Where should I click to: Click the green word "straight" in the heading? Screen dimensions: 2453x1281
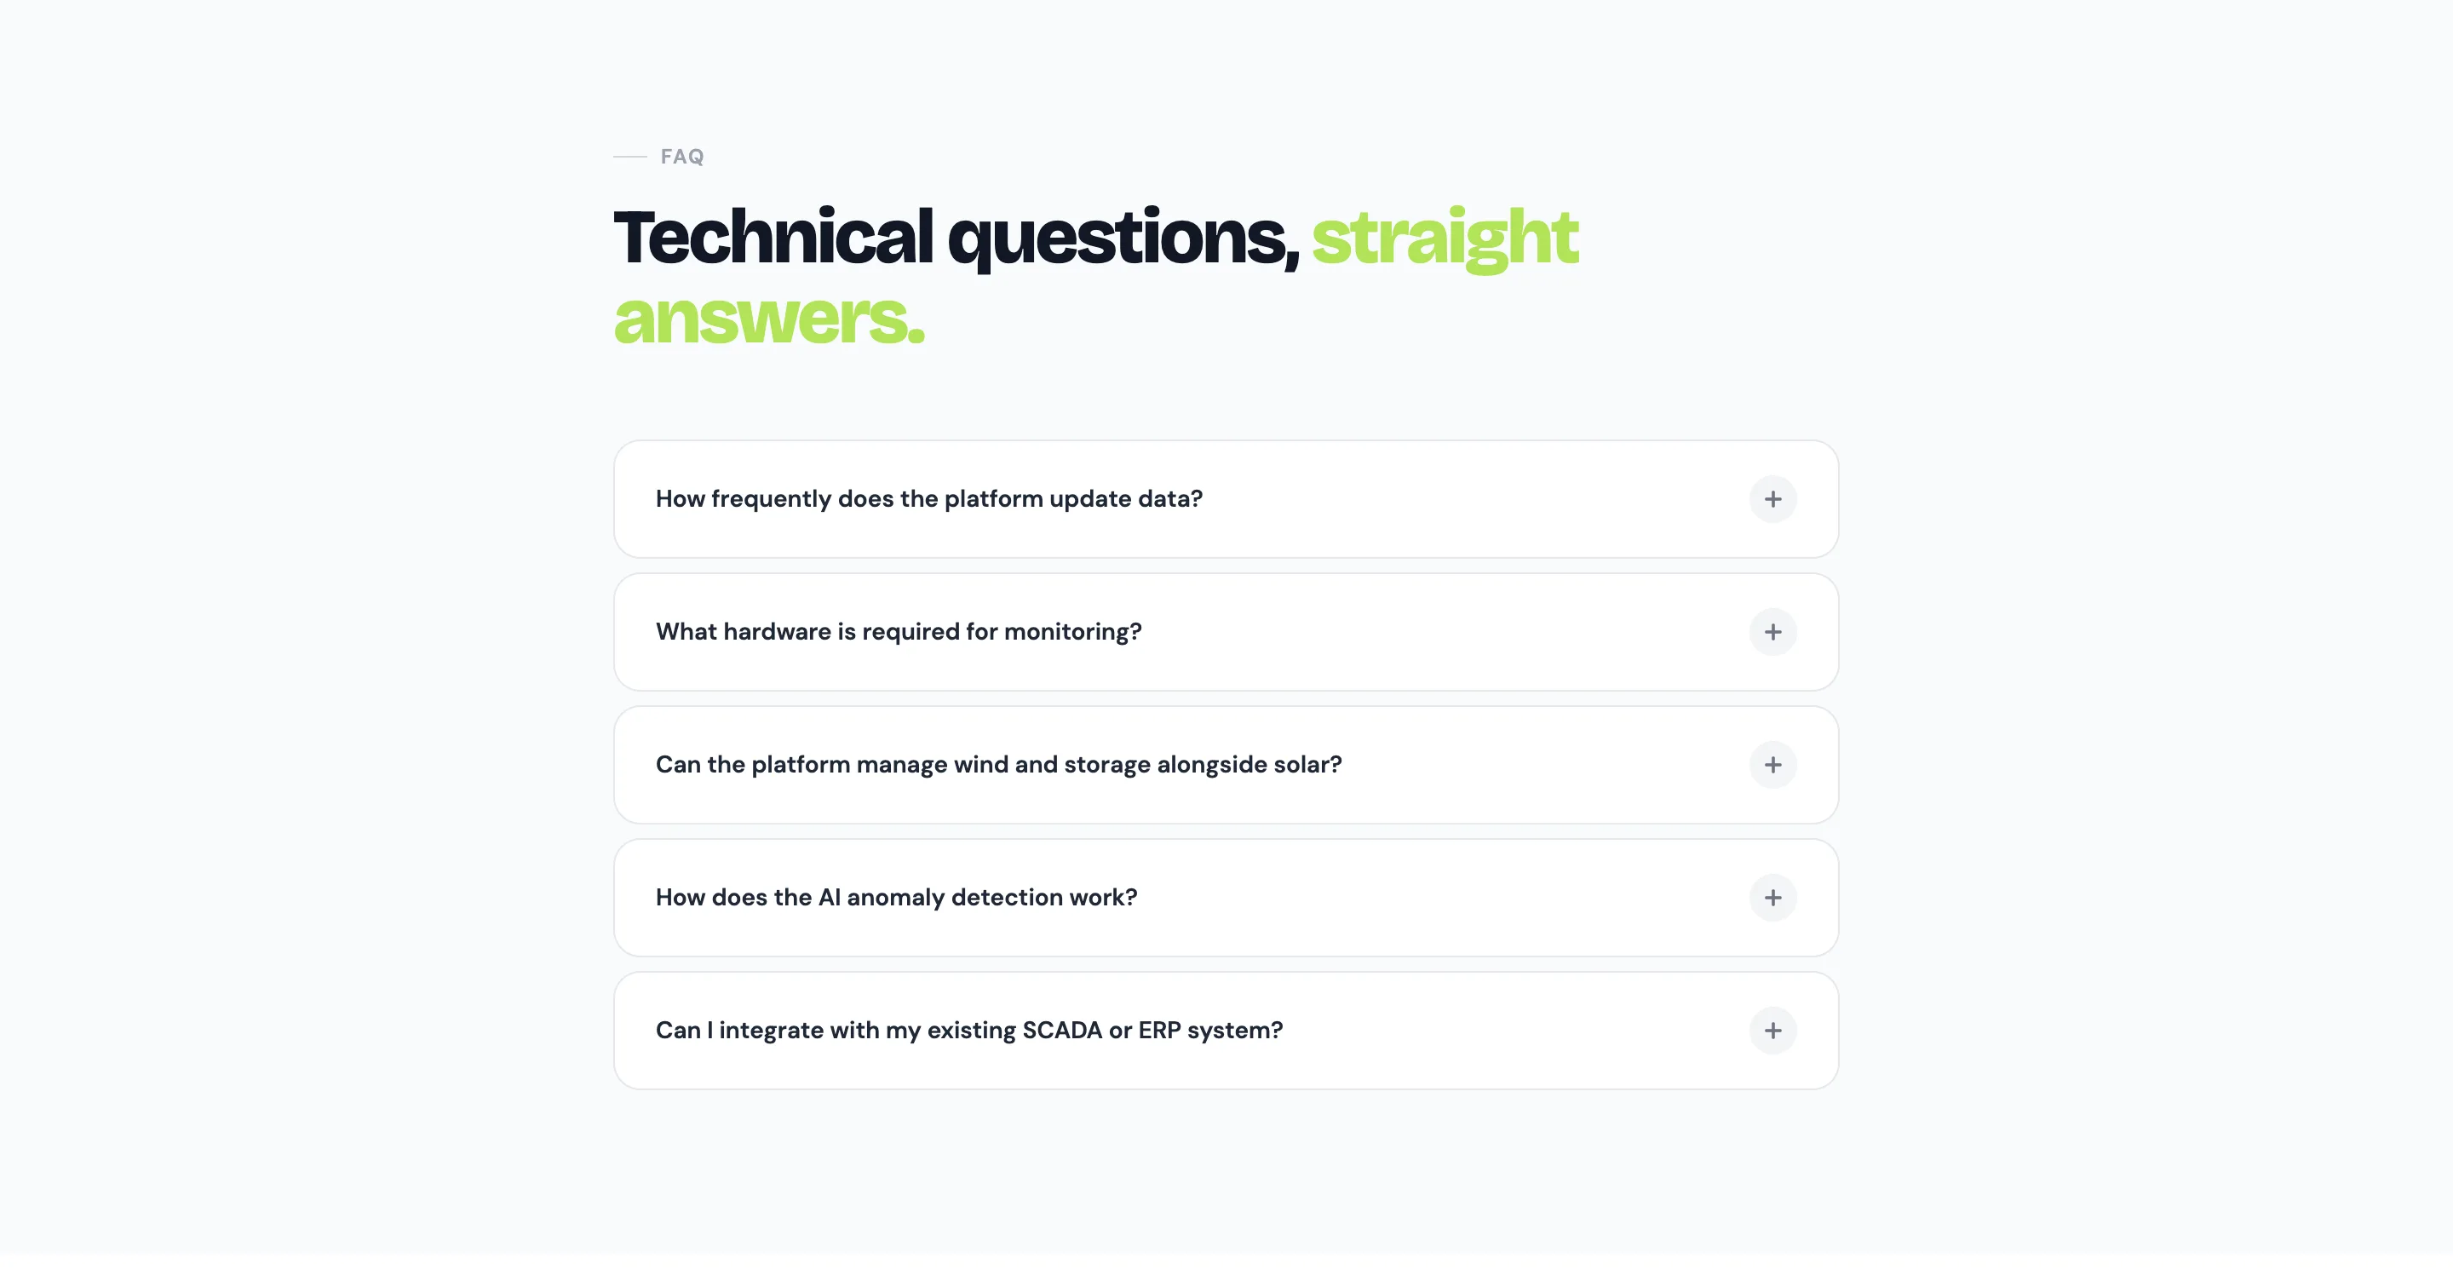tap(1445, 237)
